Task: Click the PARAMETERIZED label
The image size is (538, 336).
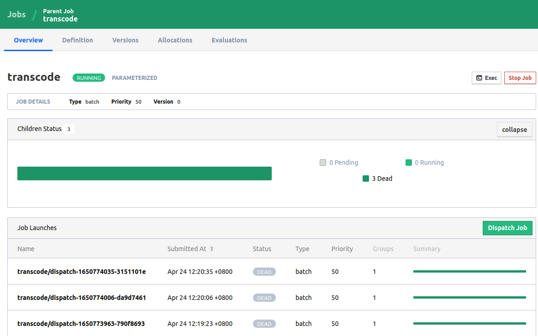Action: tap(134, 78)
